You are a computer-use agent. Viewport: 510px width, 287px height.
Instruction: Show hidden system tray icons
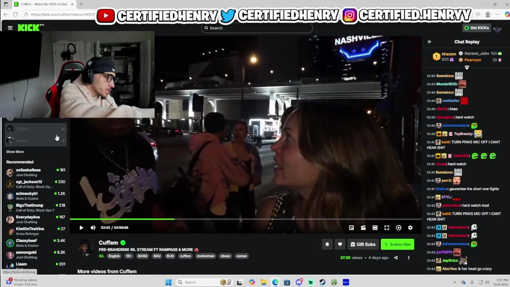coord(455,282)
